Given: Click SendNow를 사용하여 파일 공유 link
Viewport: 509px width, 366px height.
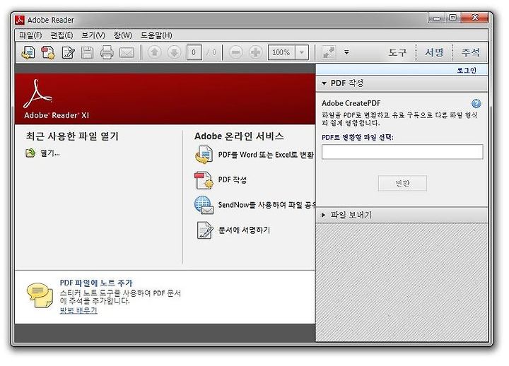Looking at the screenshot, I should tap(267, 205).
